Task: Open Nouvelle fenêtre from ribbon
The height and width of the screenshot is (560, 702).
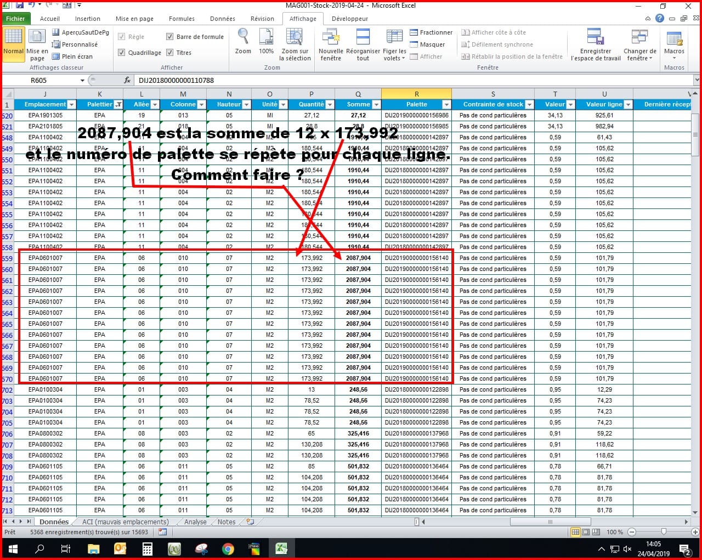Action: point(331,38)
